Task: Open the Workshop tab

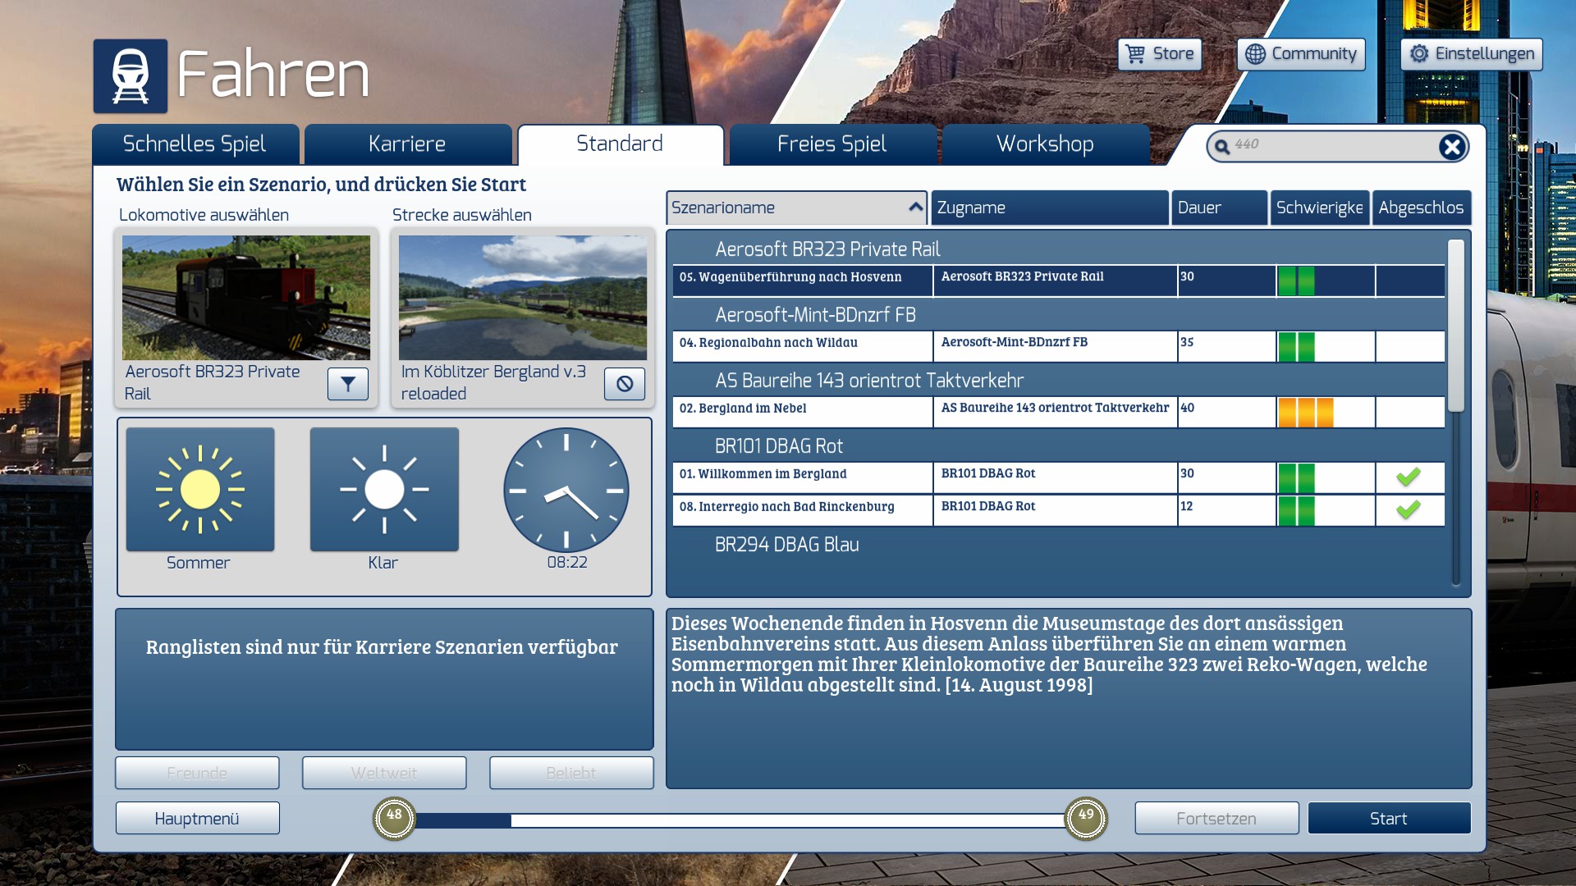Action: point(1044,144)
